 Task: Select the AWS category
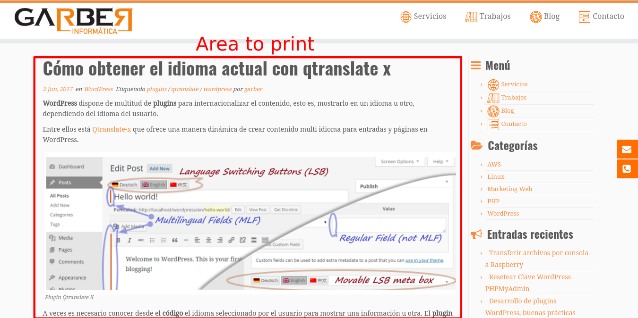coord(494,165)
